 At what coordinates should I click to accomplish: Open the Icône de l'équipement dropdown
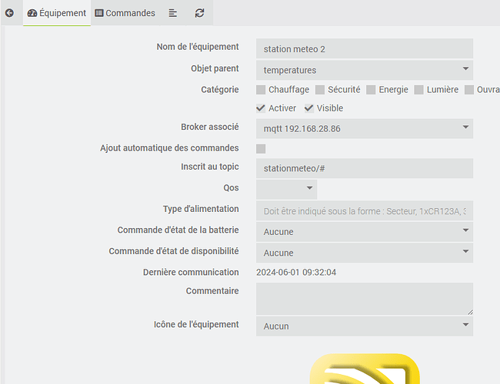coord(365,326)
